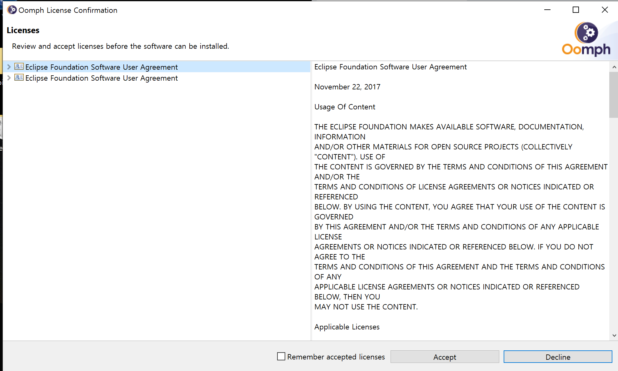This screenshot has height=371, width=618.
Task: Minimize the license confirmation dialog
Action: point(547,10)
